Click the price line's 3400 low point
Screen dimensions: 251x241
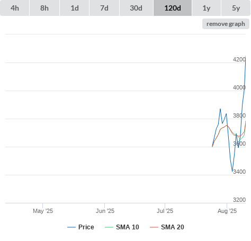point(232,171)
